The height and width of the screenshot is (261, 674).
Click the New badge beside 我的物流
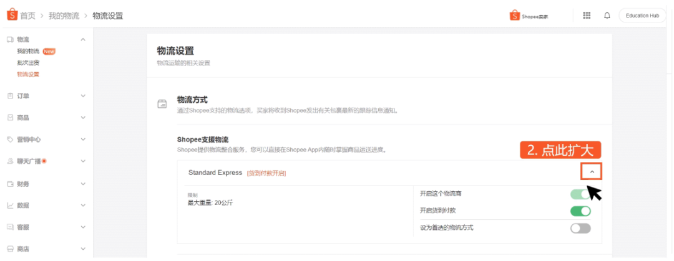coord(49,52)
